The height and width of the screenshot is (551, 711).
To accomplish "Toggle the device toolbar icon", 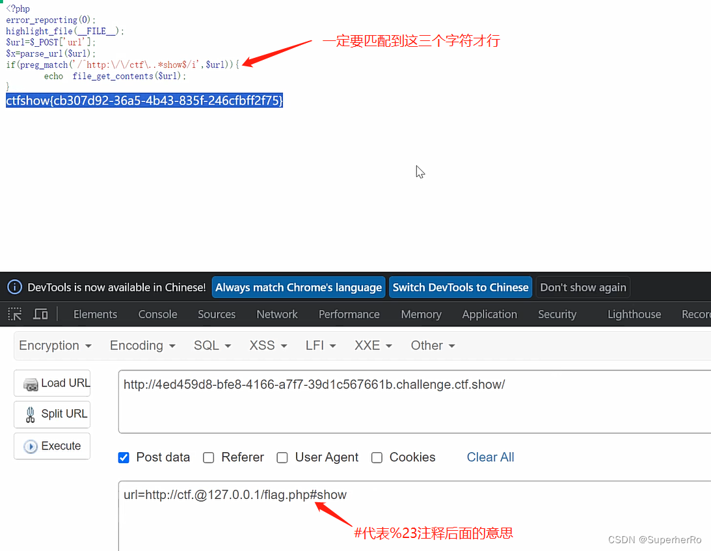I will point(40,314).
